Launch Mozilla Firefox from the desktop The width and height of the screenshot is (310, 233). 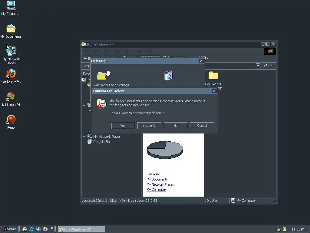(11, 77)
